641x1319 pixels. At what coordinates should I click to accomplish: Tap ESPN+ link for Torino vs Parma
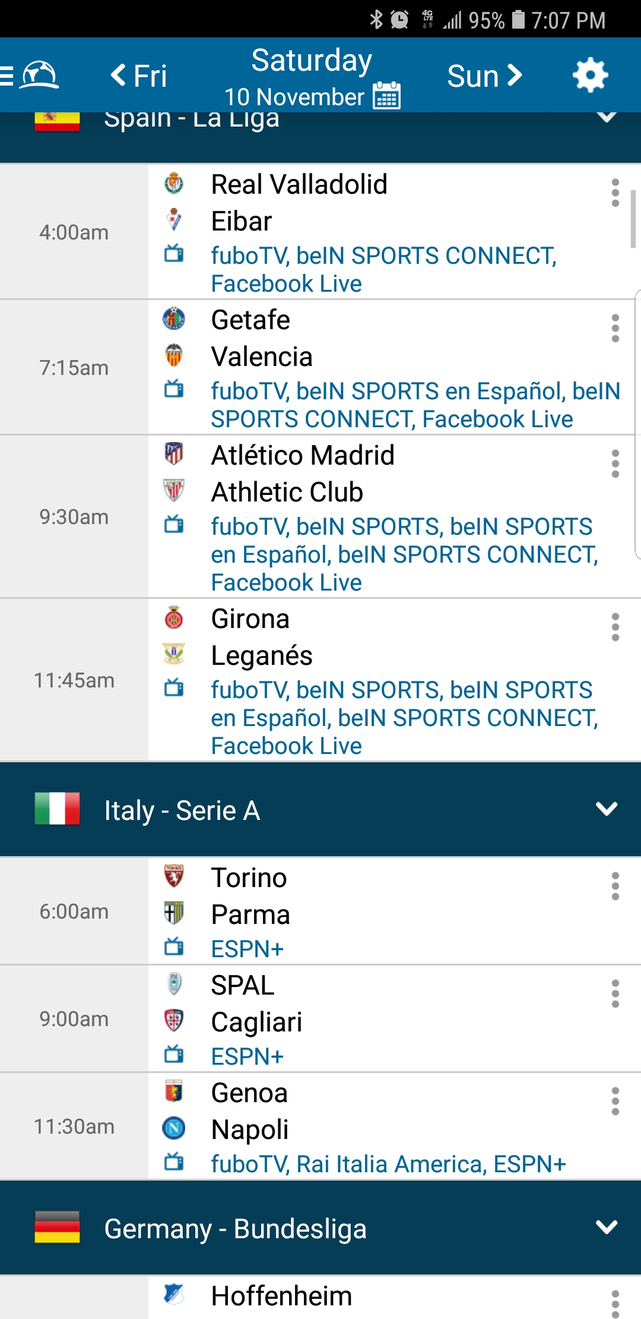pyautogui.click(x=247, y=949)
